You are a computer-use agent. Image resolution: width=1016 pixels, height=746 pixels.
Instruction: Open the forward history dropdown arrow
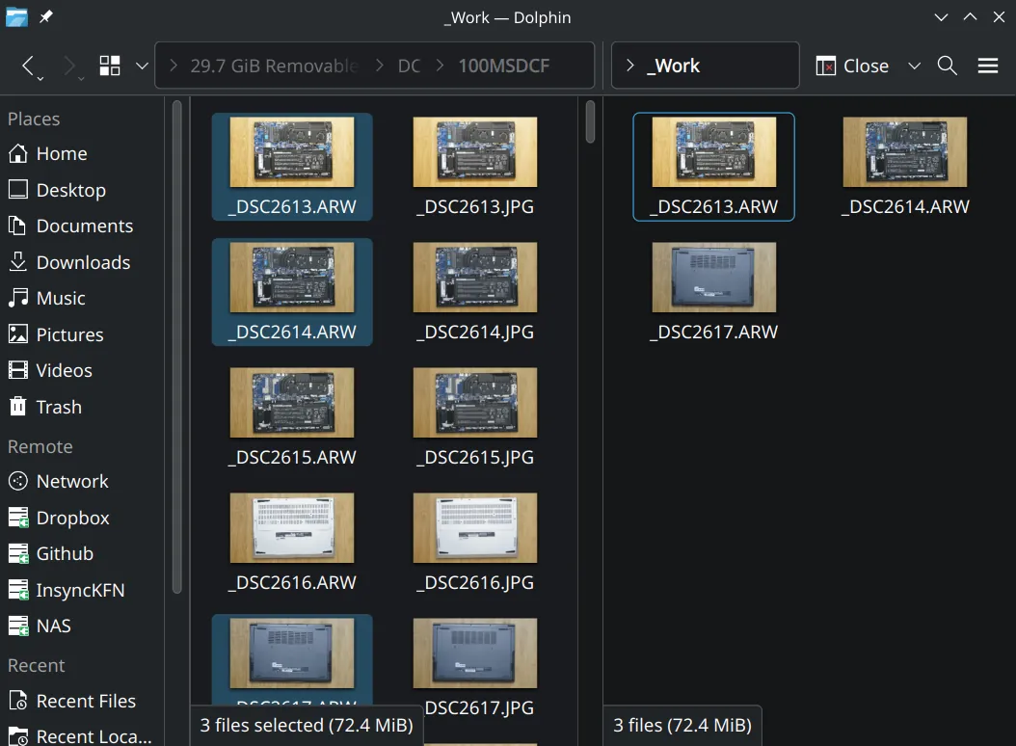point(82,78)
